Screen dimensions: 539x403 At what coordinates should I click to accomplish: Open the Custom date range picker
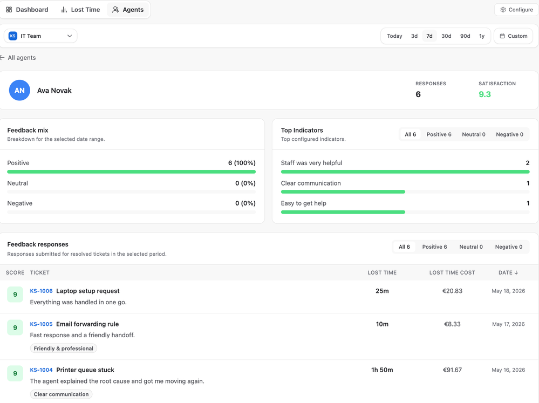tap(513, 36)
